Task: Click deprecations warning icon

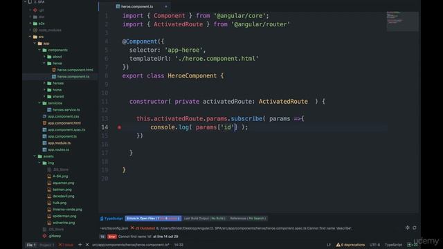Action: pos(338,245)
